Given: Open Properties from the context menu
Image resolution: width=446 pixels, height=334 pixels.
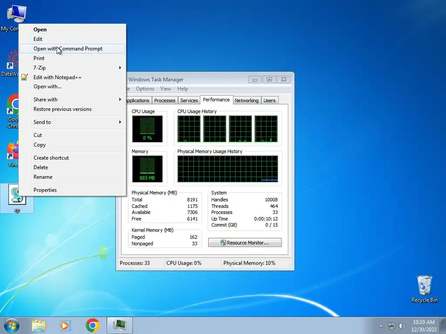Looking at the screenshot, I should click(x=72, y=190).
